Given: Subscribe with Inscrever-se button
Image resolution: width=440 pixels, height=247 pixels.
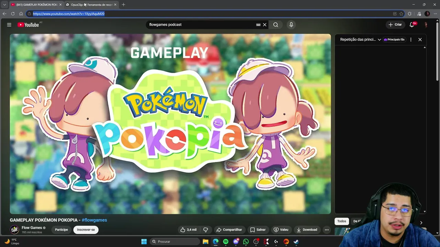Looking at the screenshot, I should coord(86,230).
